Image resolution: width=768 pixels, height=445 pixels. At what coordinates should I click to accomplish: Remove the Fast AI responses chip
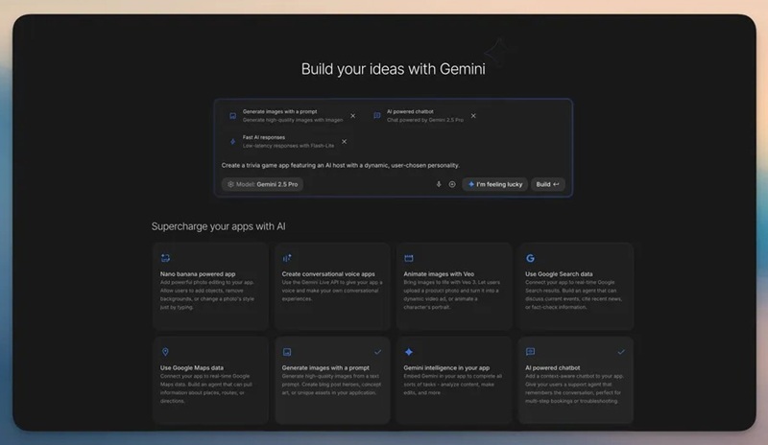coord(344,141)
